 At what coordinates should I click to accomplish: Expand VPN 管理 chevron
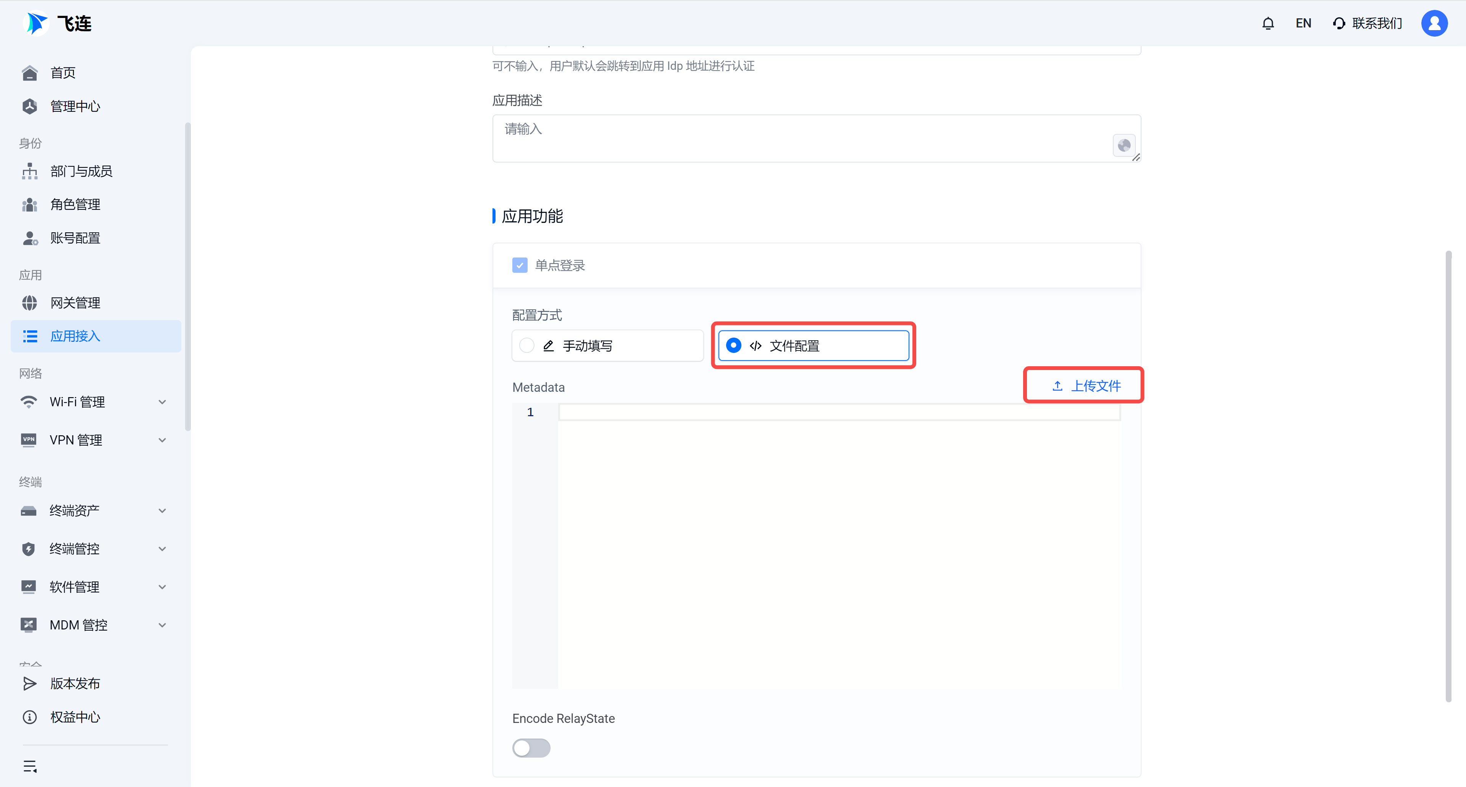click(x=162, y=440)
